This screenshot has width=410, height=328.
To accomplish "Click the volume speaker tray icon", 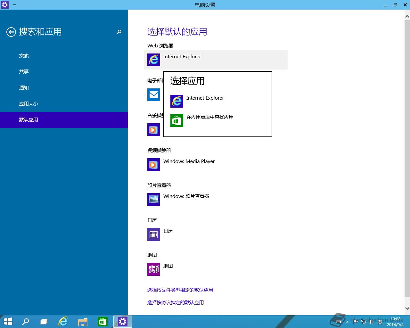I will (372, 322).
